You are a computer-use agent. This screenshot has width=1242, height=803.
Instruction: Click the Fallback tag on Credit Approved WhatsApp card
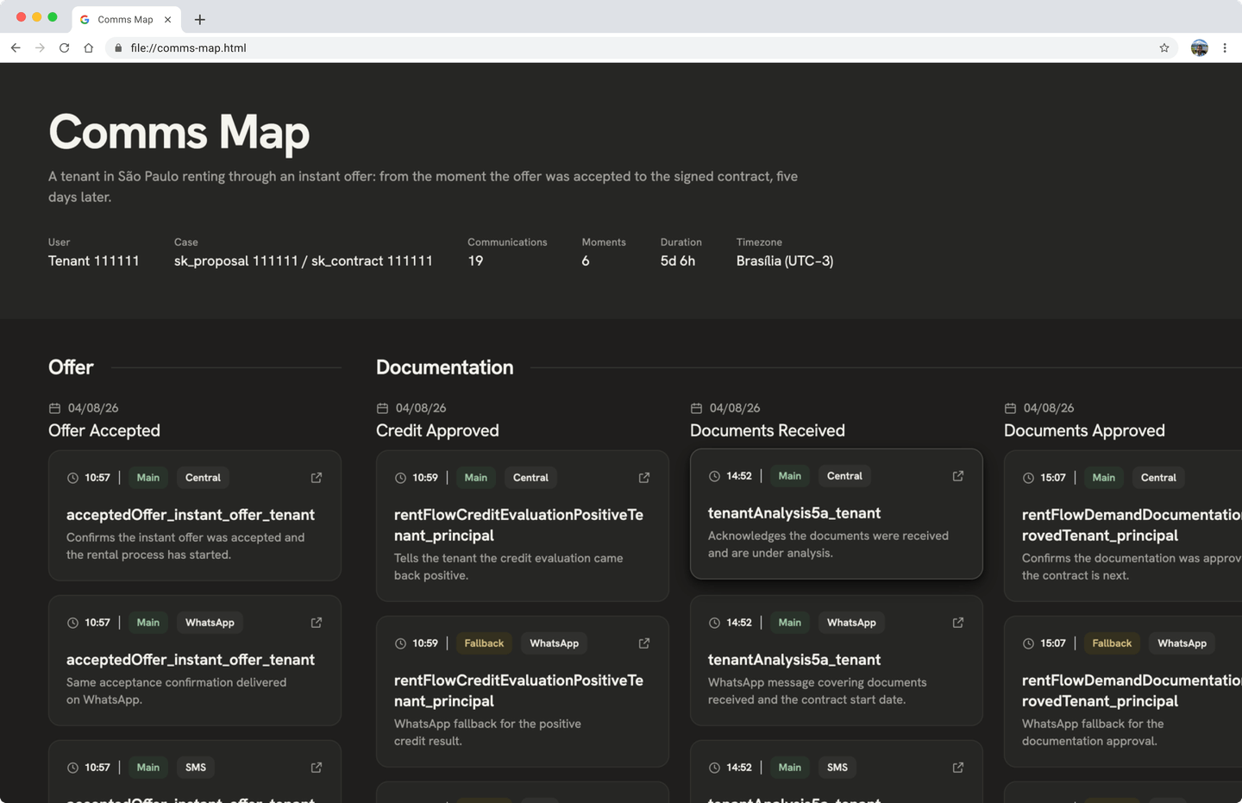coord(484,643)
